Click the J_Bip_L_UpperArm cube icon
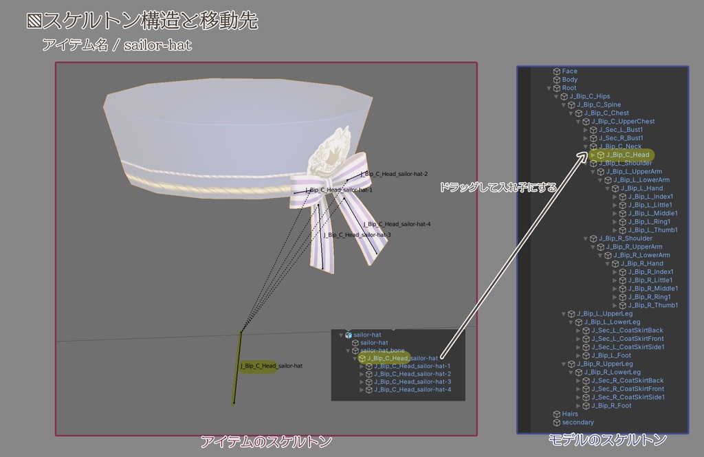 coord(601,172)
